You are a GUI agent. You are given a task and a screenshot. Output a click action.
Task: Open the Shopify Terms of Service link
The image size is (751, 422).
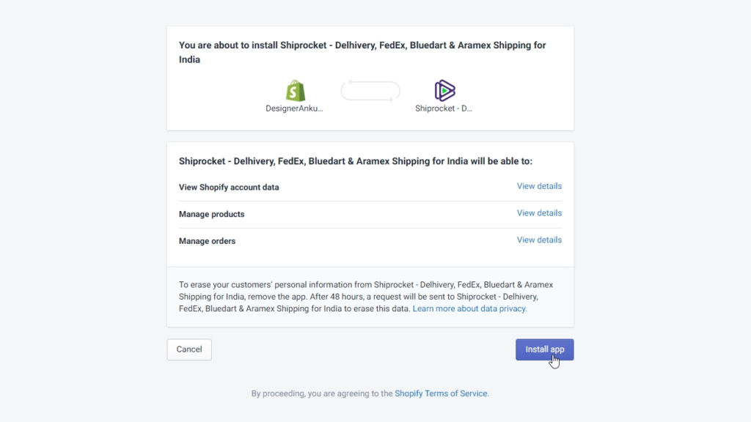click(x=441, y=393)
